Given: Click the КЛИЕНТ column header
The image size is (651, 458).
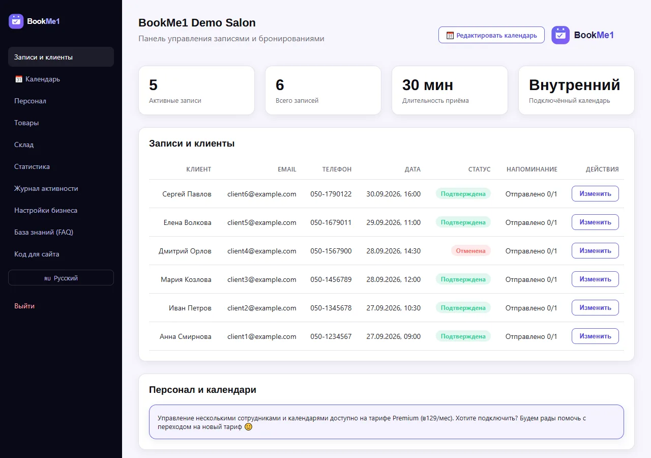Looking at the screenshot, I should (x=199, y=169).
